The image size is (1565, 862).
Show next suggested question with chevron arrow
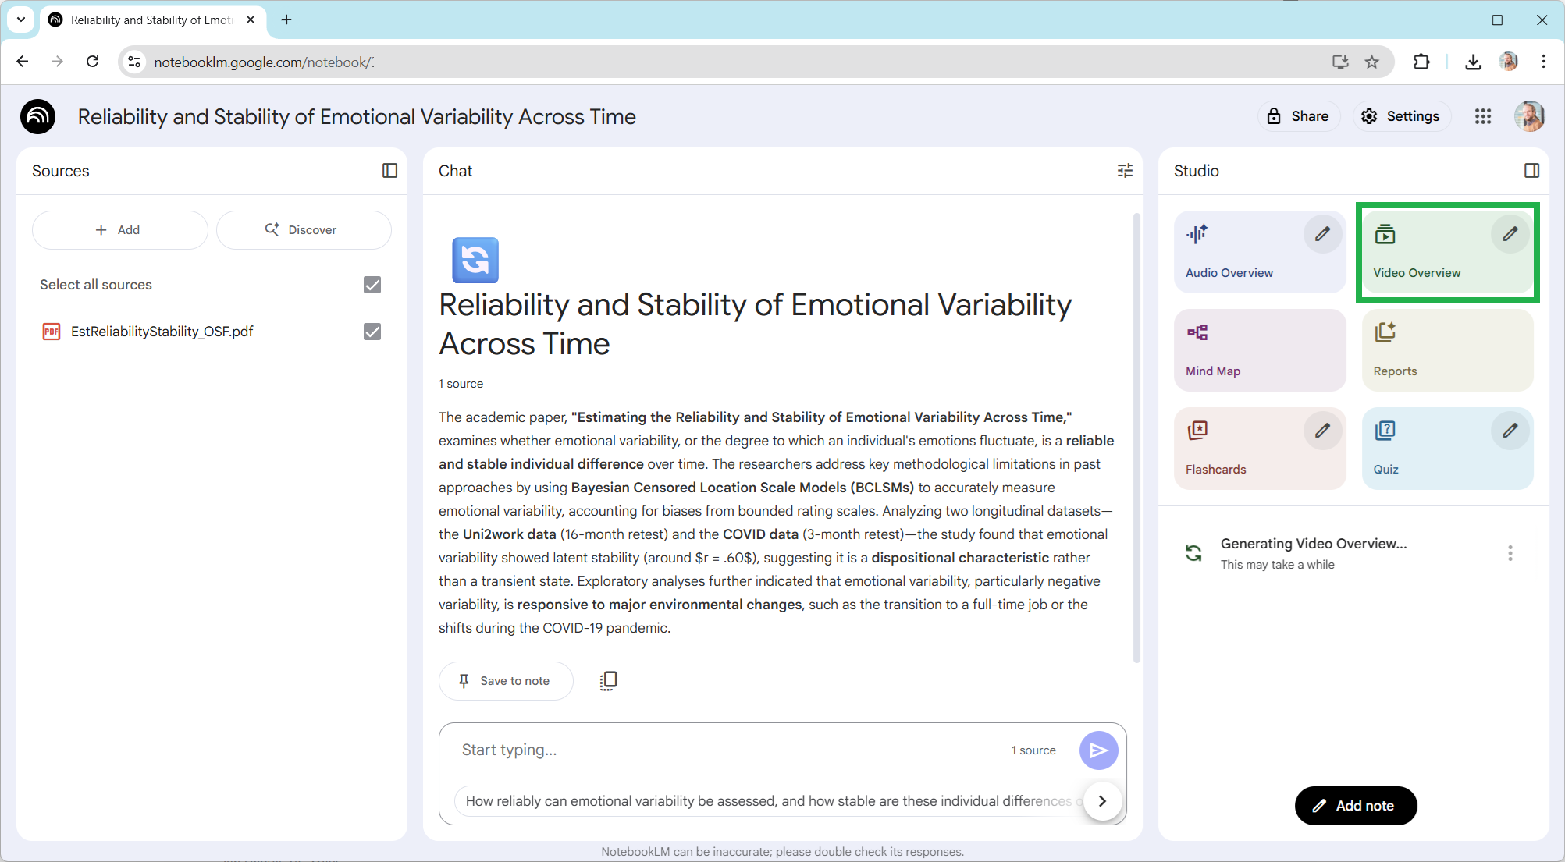click(x=1101, y=801)
